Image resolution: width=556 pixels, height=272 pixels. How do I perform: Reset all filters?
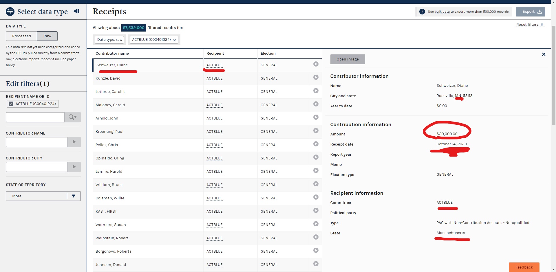pyautogui.click(x=530, y=25)
